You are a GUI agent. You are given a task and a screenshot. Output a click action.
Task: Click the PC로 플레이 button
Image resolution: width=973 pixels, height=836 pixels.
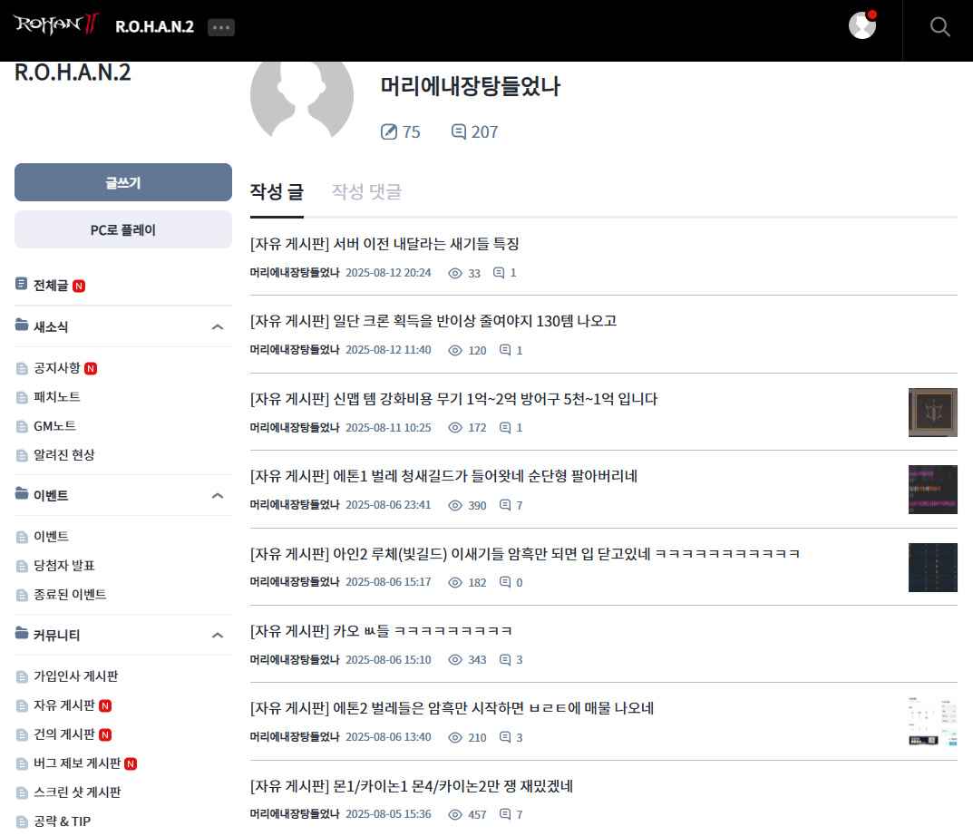pos(123,230)
